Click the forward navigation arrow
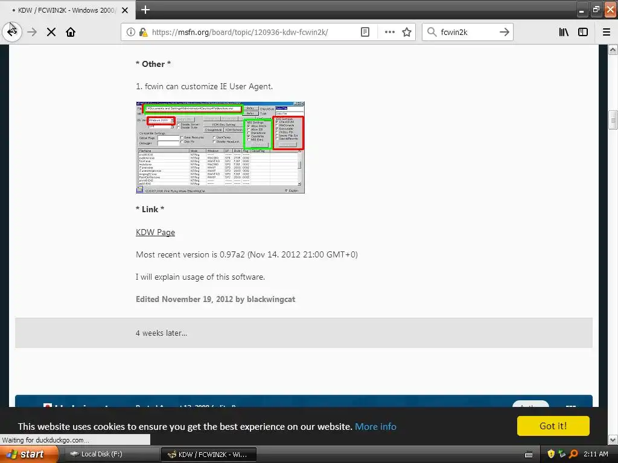This screenshot has width=618, height=463. coord(32,32)
